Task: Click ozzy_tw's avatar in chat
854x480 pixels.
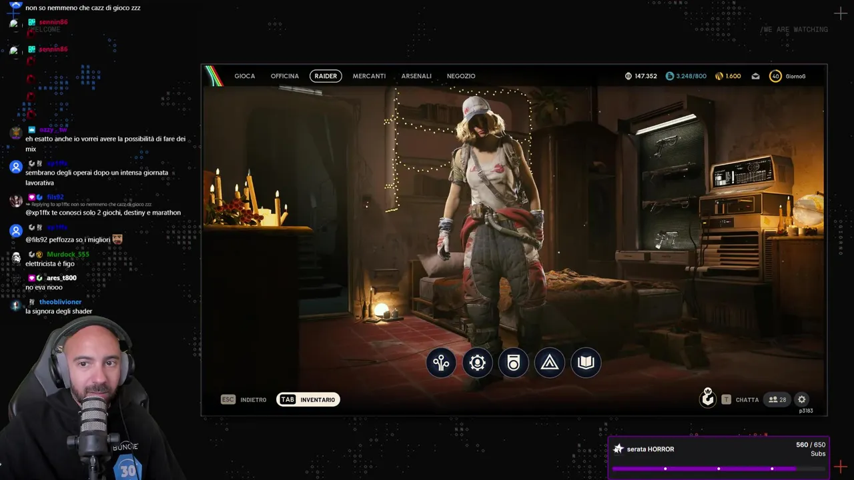Action: (17, 133)
